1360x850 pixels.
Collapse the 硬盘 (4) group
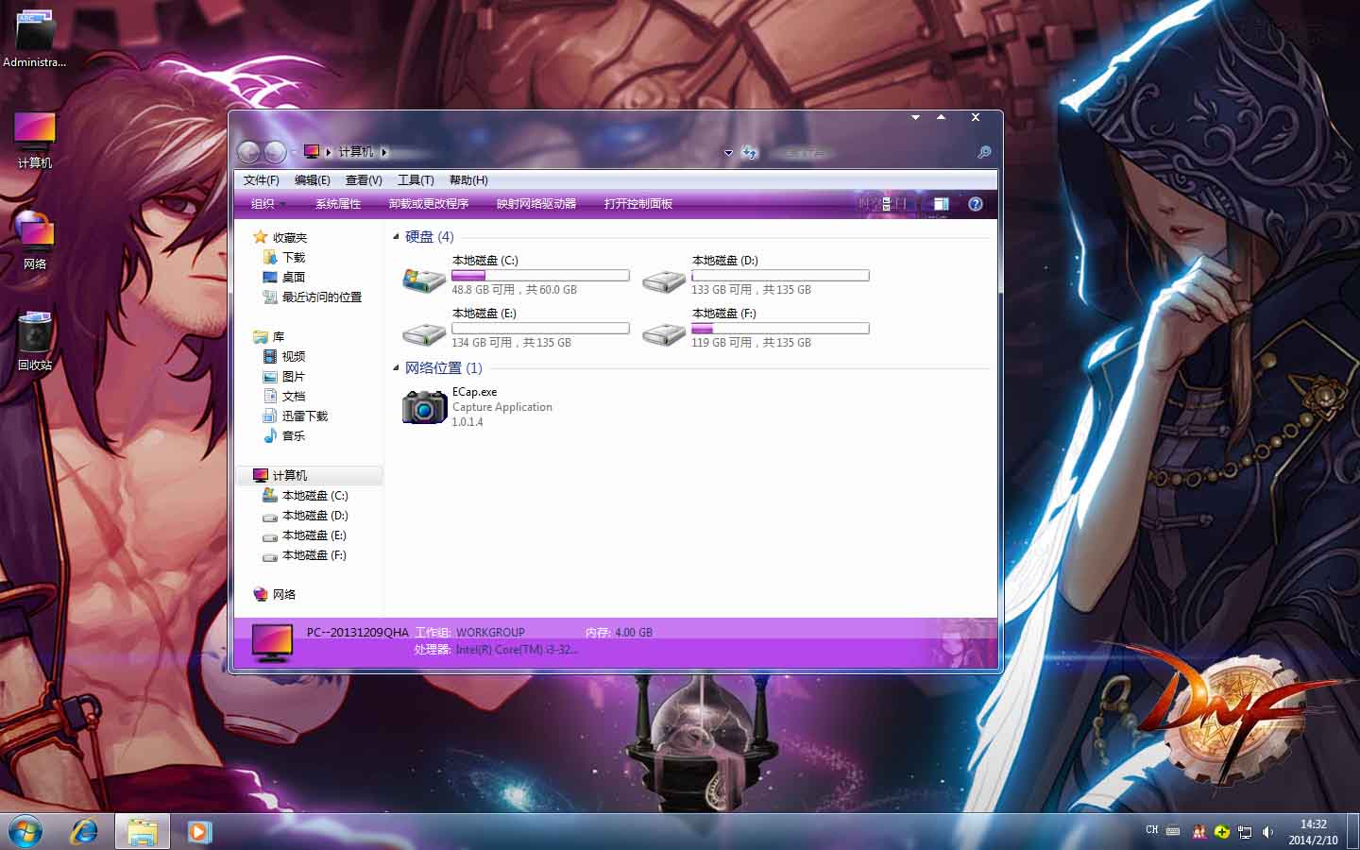[x=396, y=237]
